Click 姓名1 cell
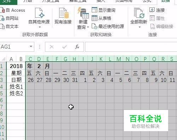Screen dimensions: 177x140 [16, 86]
